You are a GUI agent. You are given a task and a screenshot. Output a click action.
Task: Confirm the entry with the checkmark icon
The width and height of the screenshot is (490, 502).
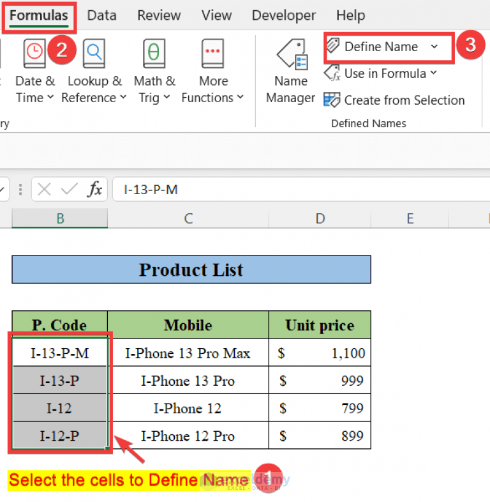tap(69, 189)
